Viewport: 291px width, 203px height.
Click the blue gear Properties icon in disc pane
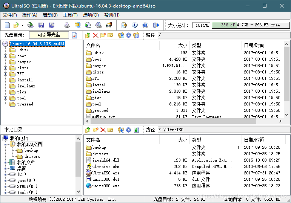point(128,35)
